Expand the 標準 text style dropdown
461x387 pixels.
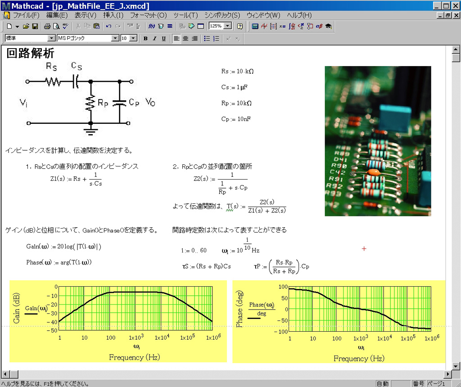tap(51, 39)
